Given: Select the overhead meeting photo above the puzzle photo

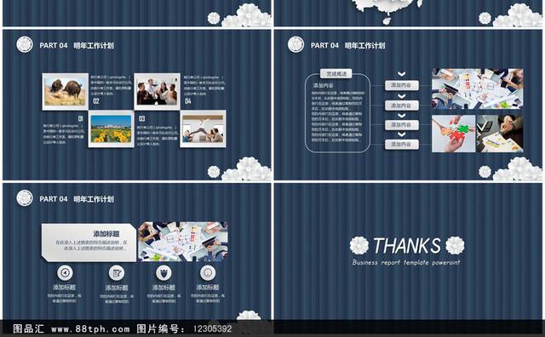Looking at the screenshot, I should (477, 89).
